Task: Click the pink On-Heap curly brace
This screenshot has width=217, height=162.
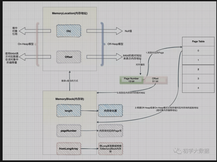Action: click(x=37, y=44)
